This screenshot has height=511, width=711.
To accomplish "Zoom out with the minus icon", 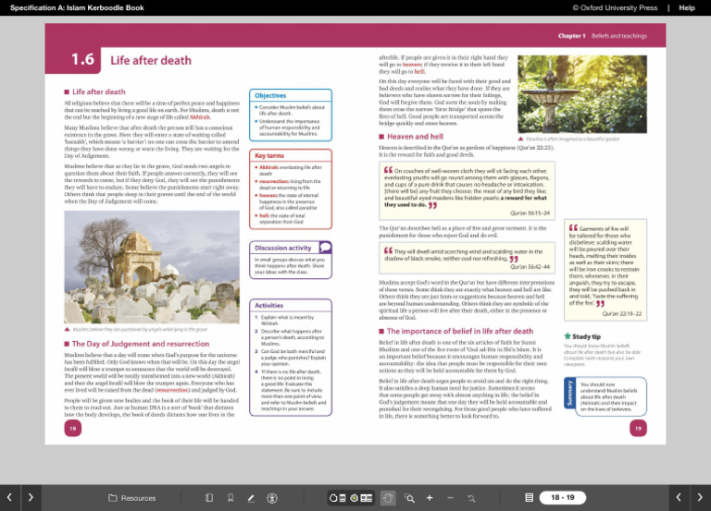I will [450, 498].
